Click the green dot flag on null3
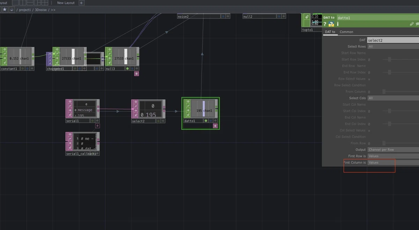The height and width of the screenshot is (230, 419). point(127,69)
